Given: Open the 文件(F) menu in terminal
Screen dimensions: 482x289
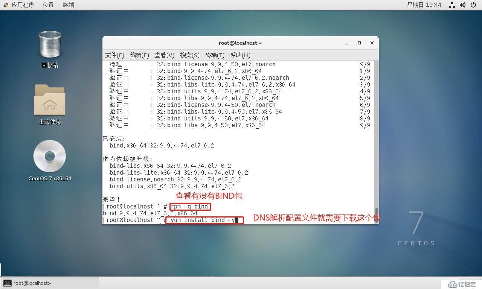Looking at the screenshot, I should [x=115, y=55].
